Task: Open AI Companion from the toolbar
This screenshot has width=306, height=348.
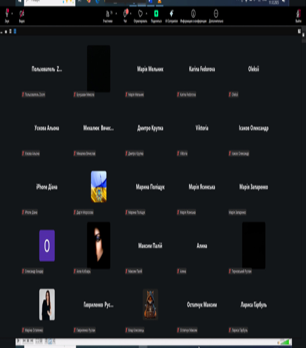Action: (x=171, y=14)
